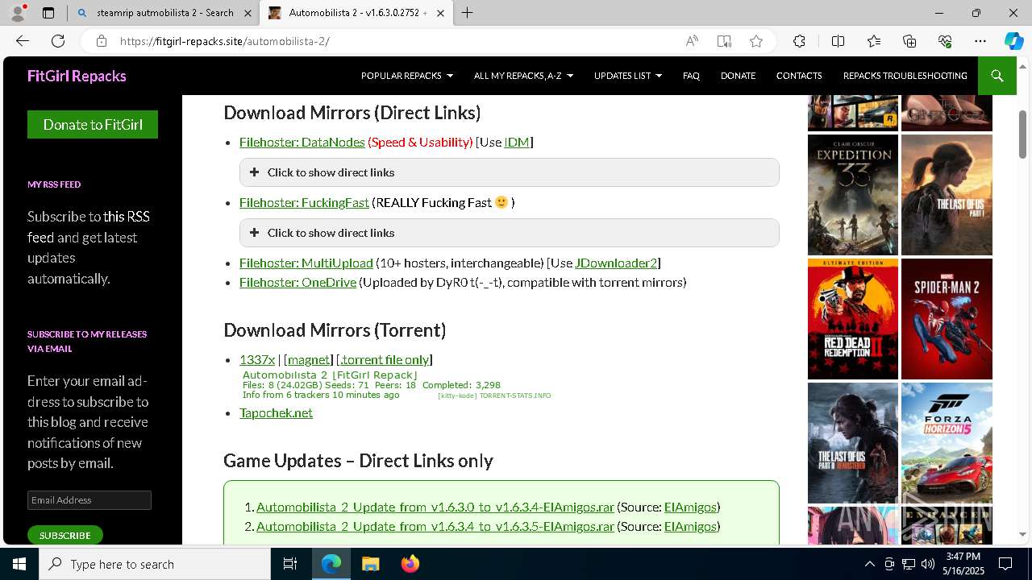Click Windows taskbar search box
The height and width of the screenshot is (580, 1032).
pyautogui.click(x=155, y=564)
